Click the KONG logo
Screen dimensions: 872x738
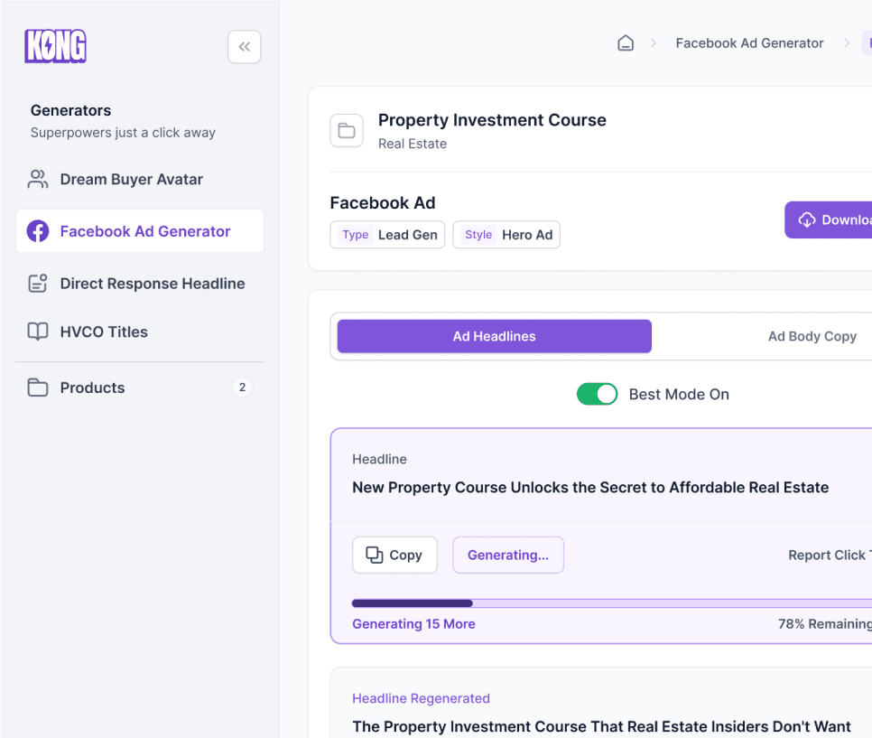coord(56,46)
